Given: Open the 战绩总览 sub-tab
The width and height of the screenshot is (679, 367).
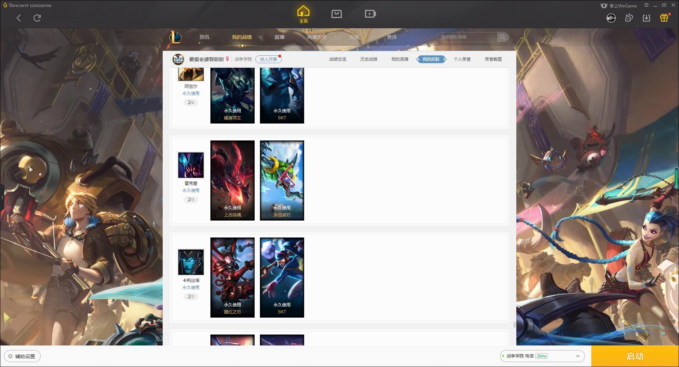Looking at the screenshot, I should (x=338, y=59).
